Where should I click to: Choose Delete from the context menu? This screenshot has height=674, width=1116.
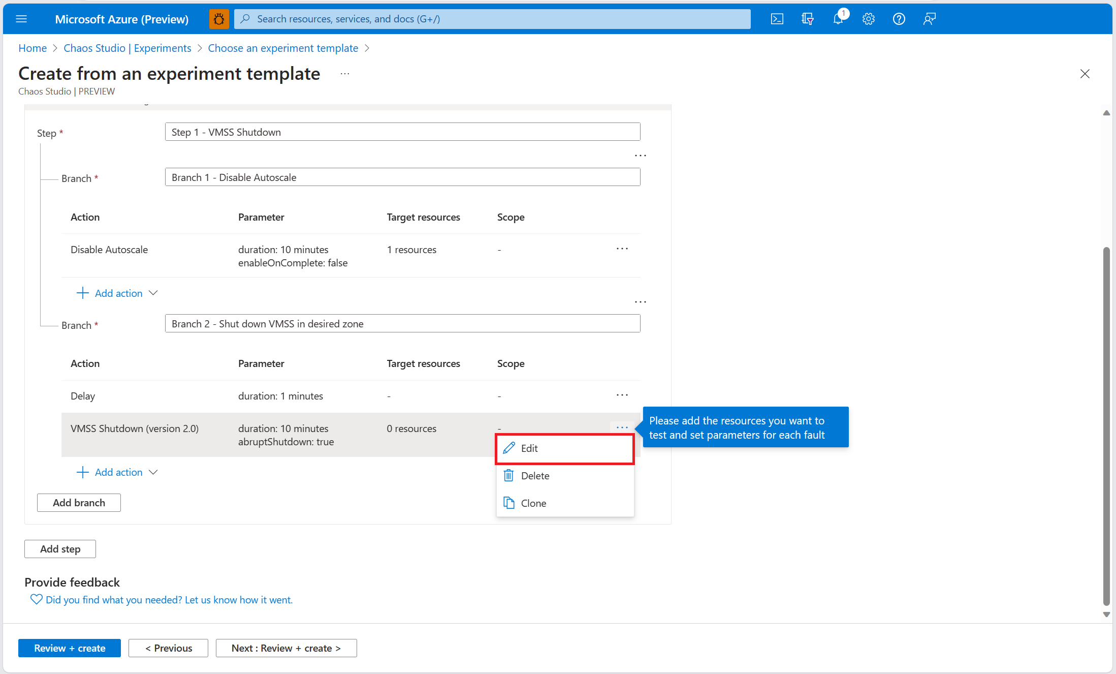(x=535, y=476)
